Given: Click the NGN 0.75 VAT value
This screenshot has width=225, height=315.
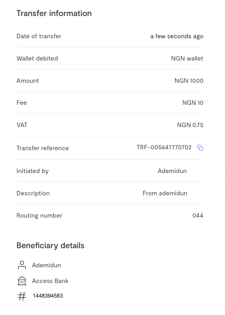Looking at the screenshot, I should click(x=190, y=125).
